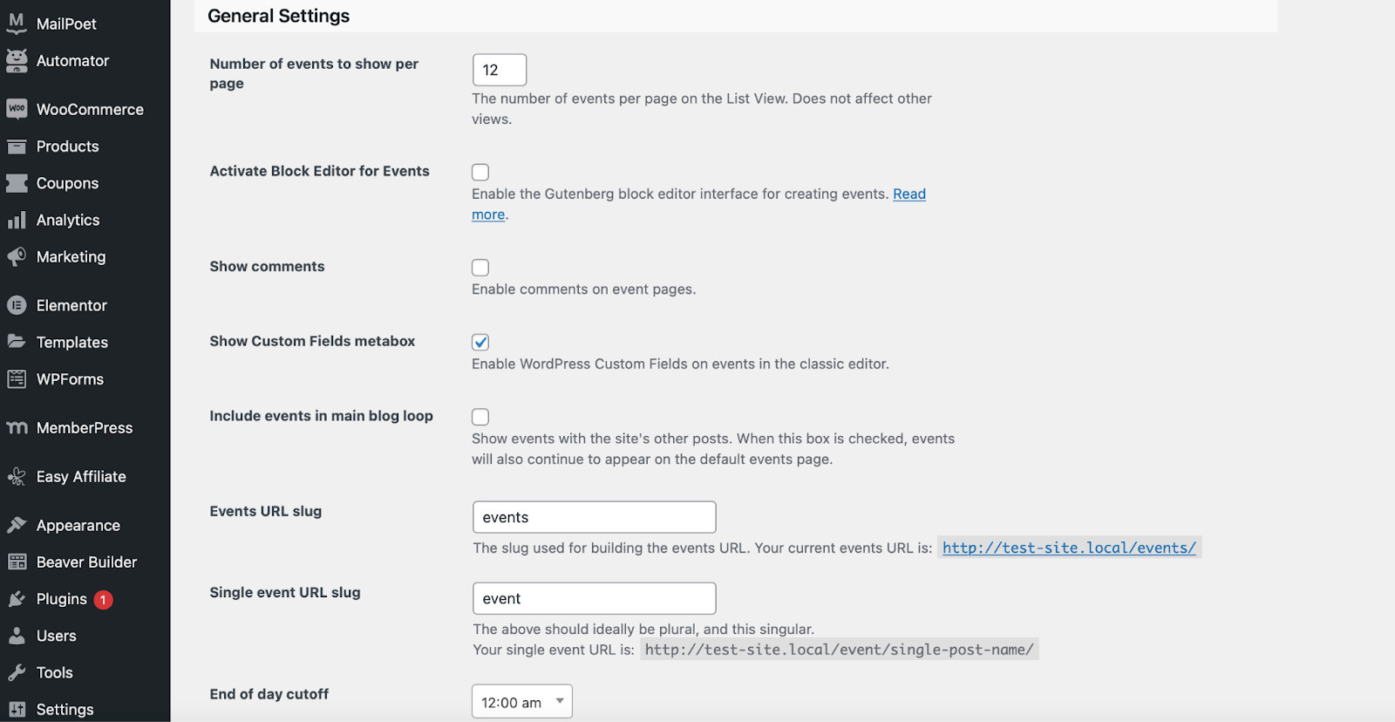Click the Elementor icon in sidebar

point(17,305)
